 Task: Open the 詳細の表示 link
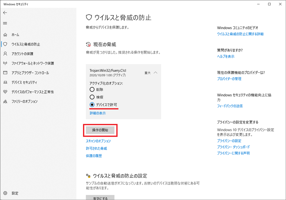98,113
